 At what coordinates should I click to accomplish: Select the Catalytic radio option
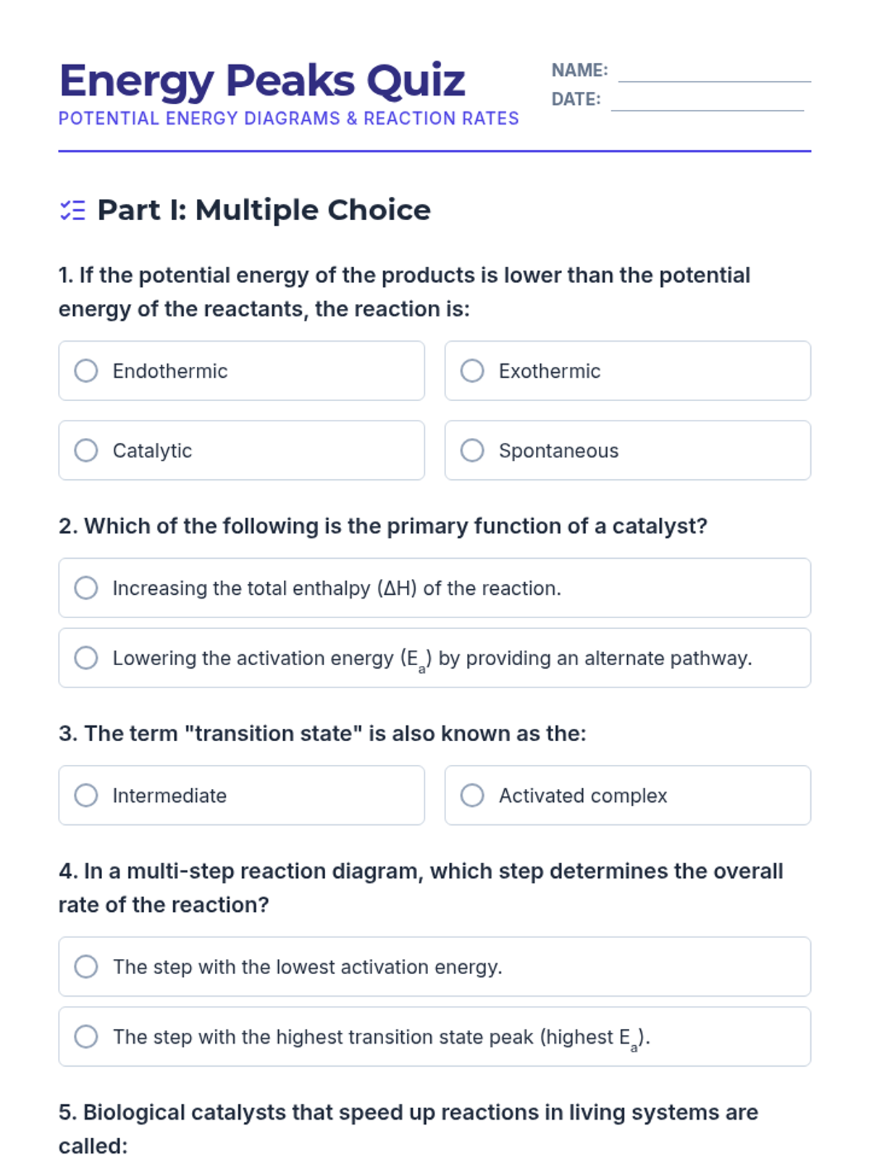pyautogui.click(x=86, y=450)
